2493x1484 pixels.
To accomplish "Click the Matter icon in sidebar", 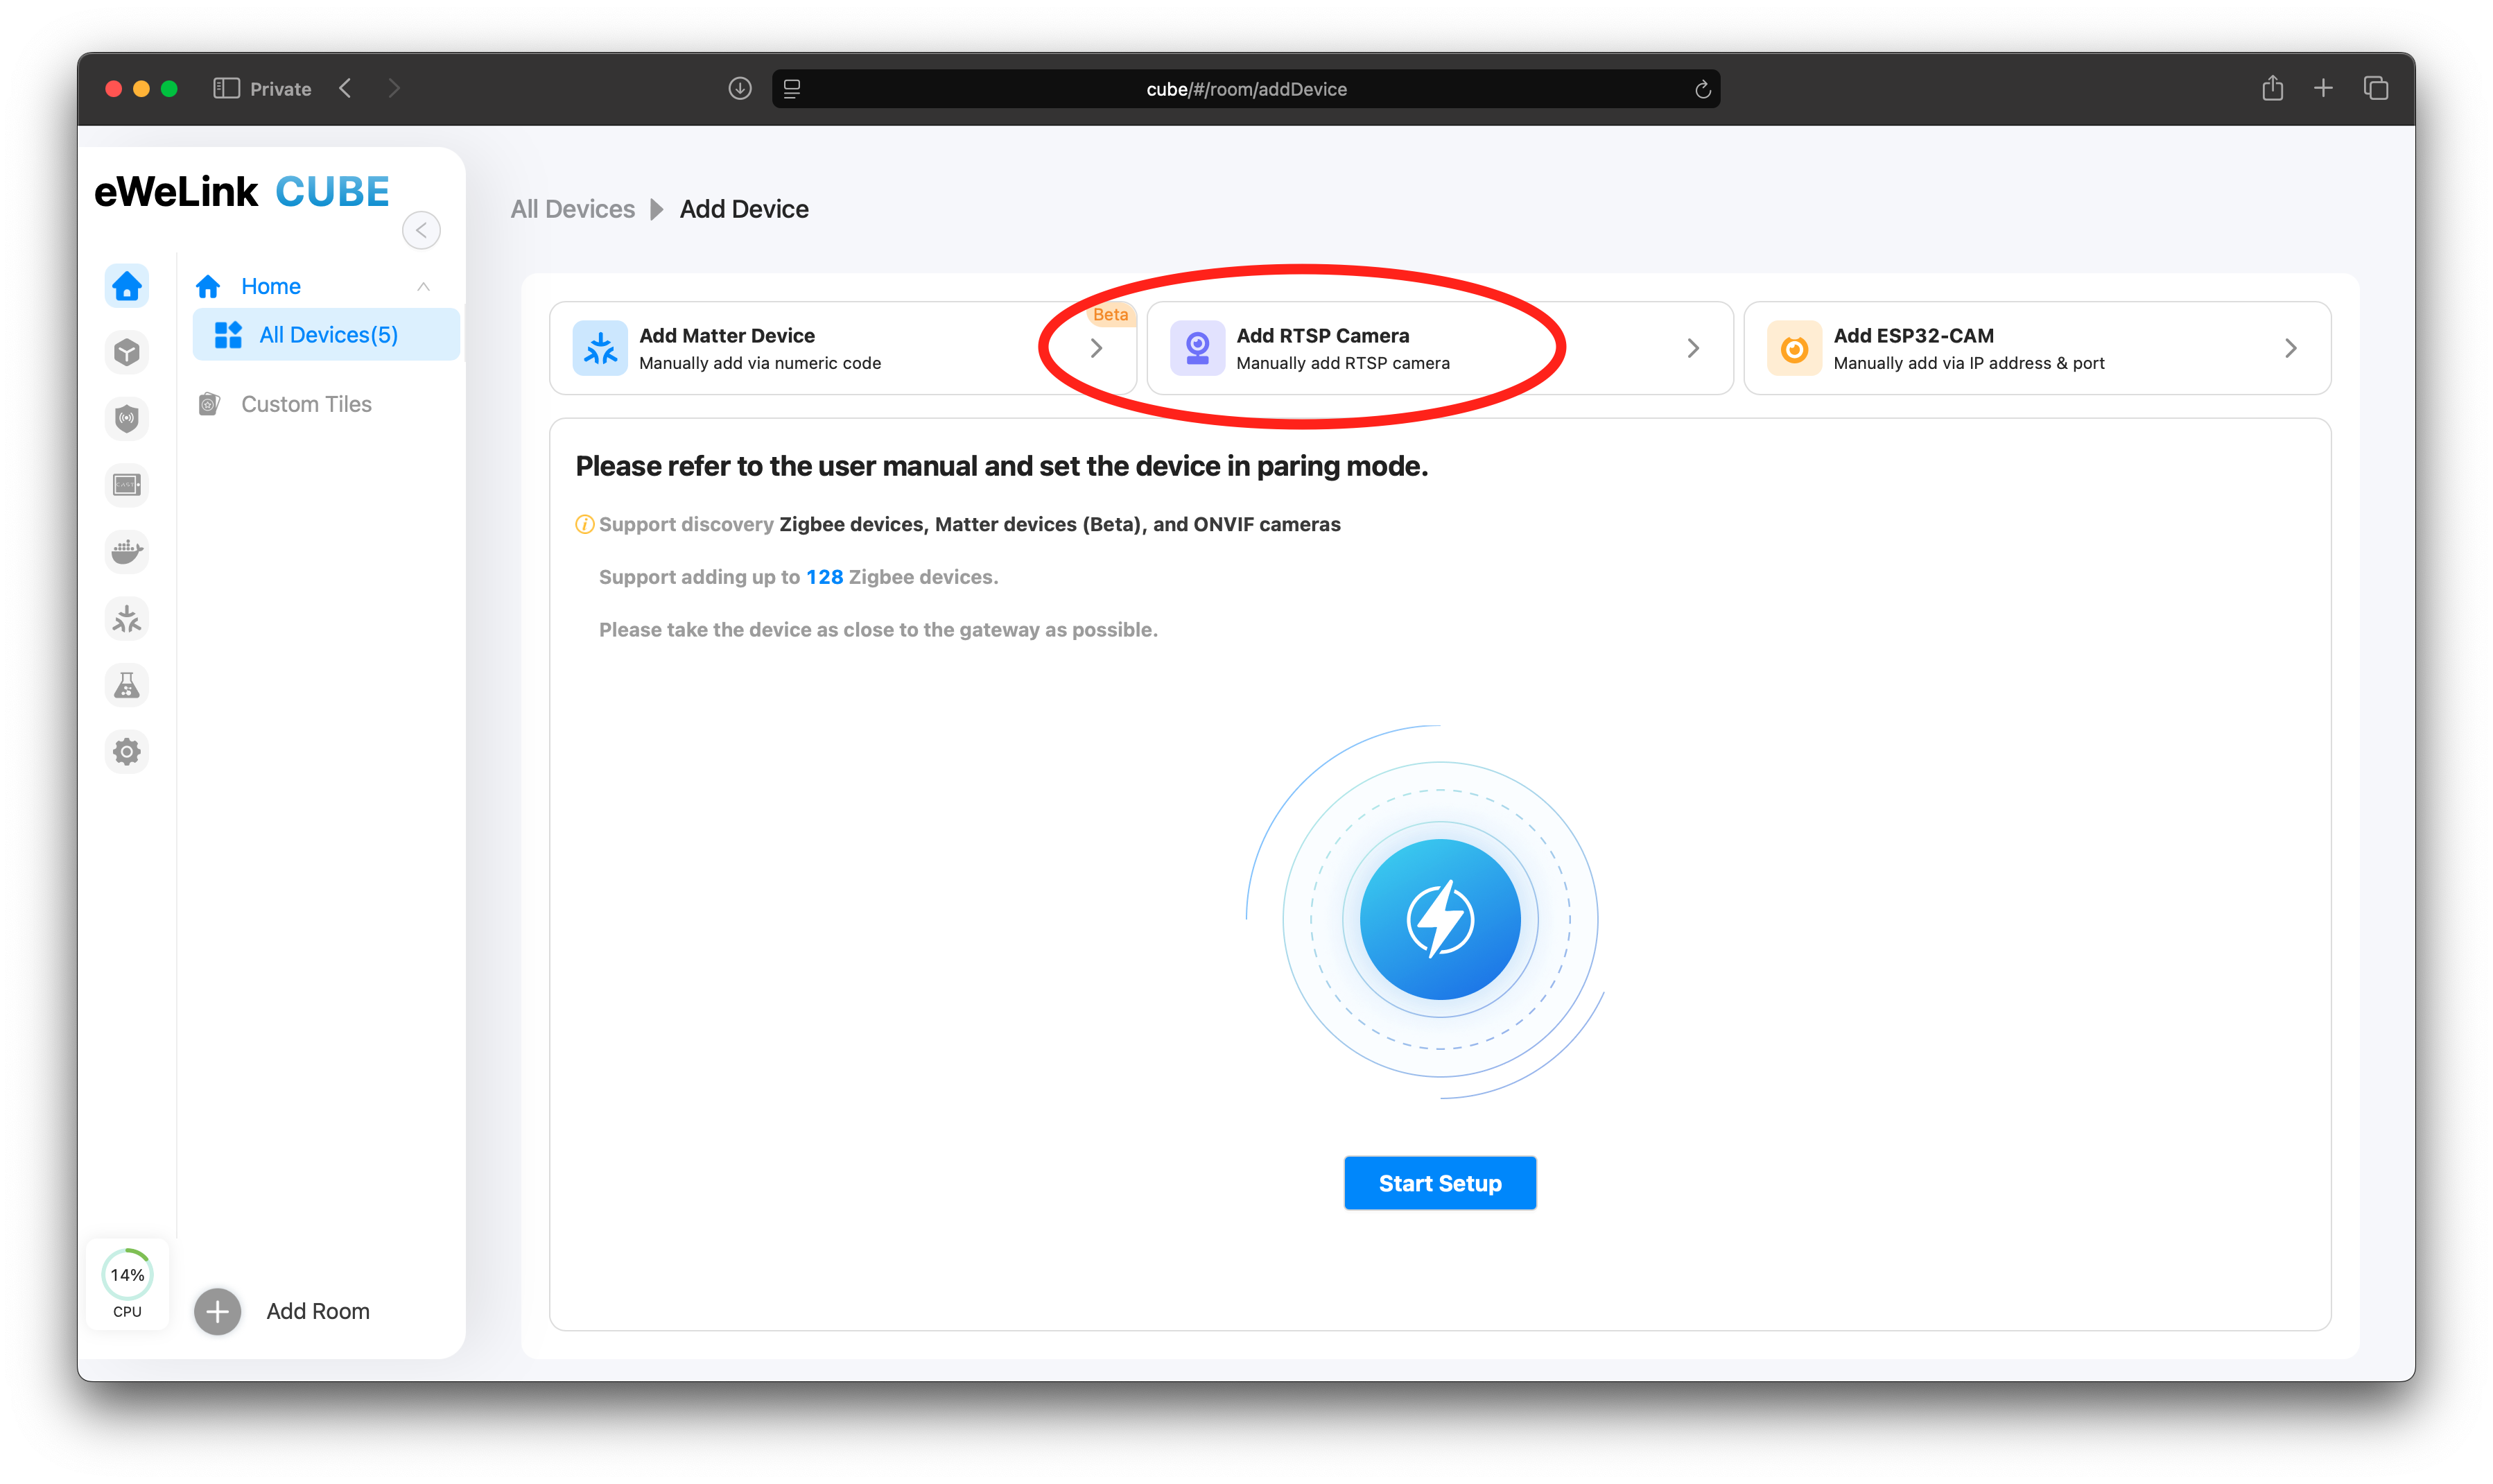I will [x=127, y=619].
